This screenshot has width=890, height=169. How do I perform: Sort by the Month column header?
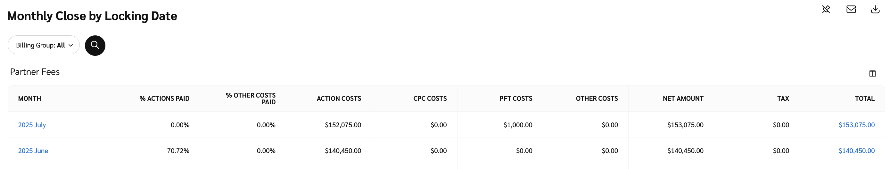29,99
